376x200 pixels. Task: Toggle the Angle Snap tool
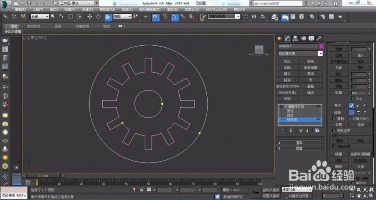tap(175, 17)
